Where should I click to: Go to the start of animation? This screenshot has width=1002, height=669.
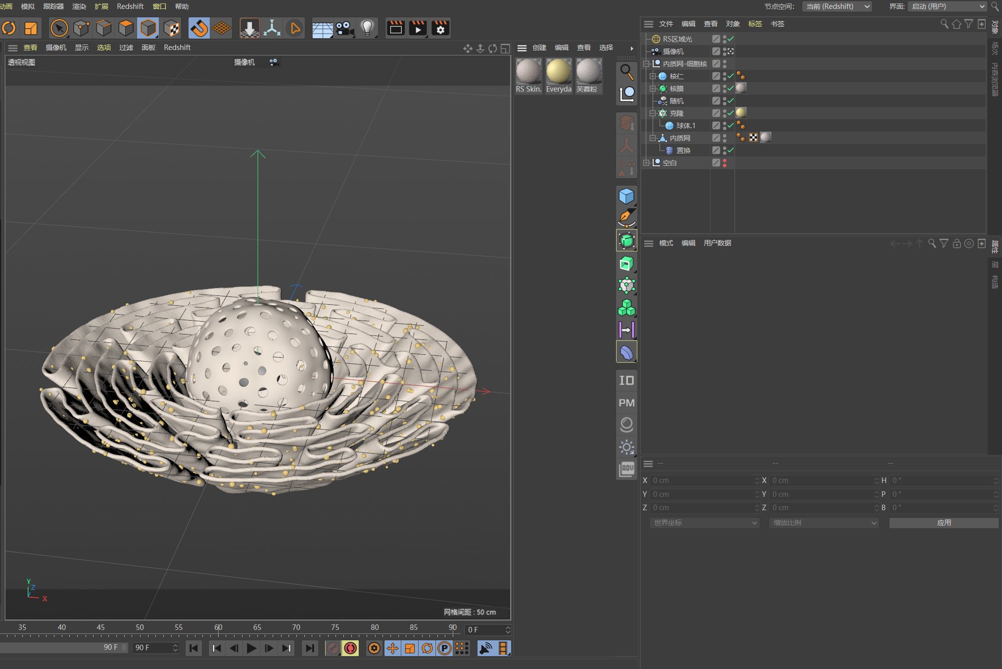click(x=194, y=648)
